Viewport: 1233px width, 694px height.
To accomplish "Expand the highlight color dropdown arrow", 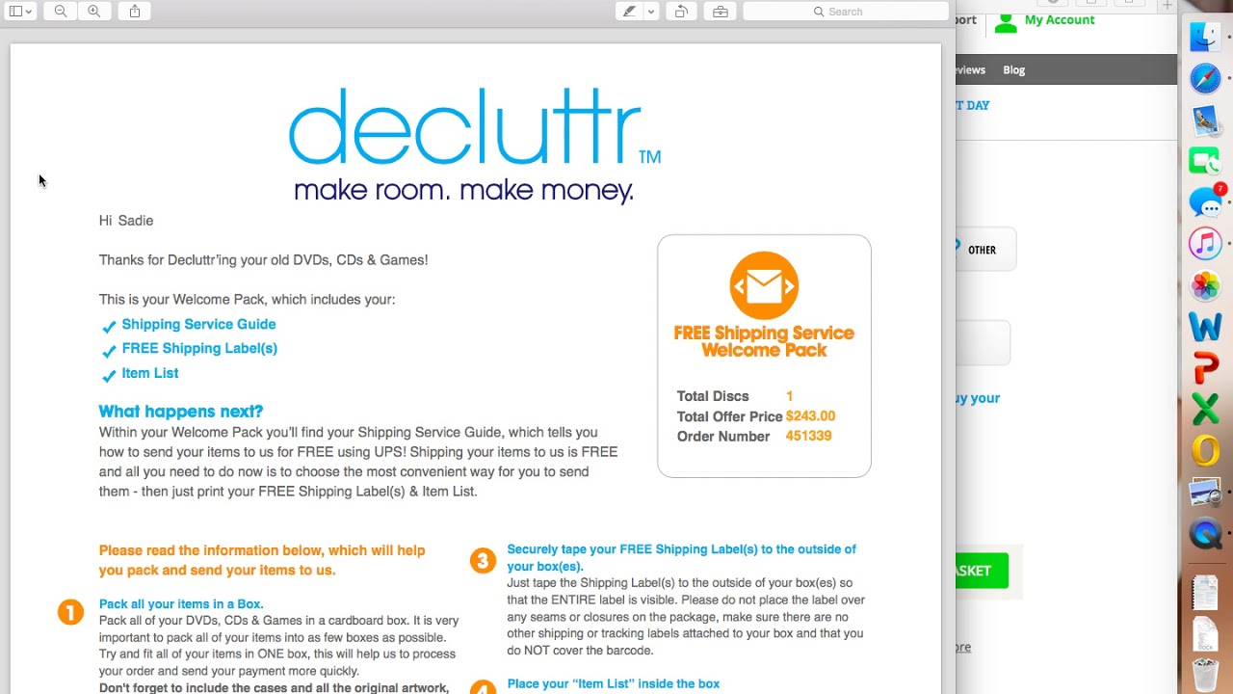I will pos(651,12).
